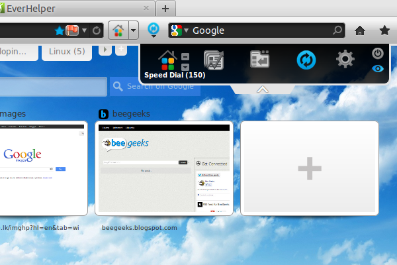Expand the Speed Dial toolbar button dropdown

(x=134, y=30)
